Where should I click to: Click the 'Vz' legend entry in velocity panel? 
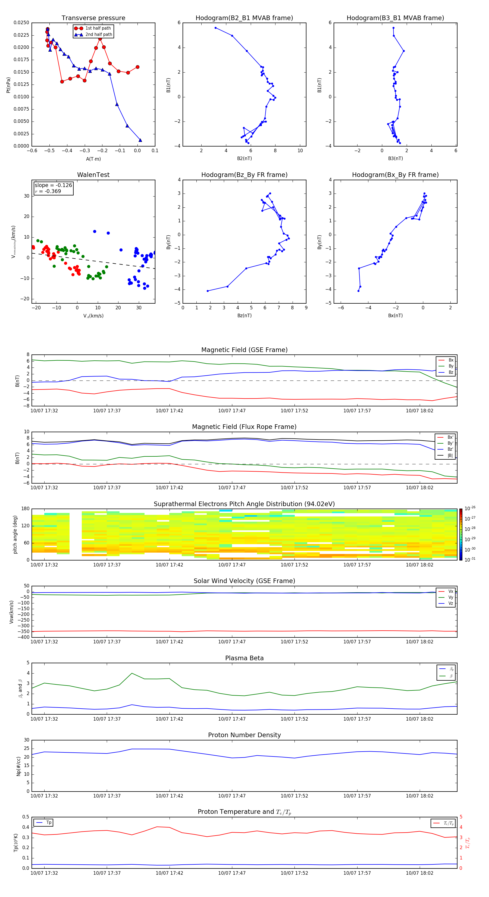(446, 603)
